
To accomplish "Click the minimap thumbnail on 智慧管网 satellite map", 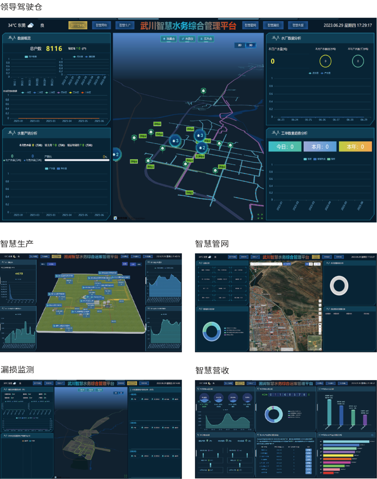I will click(315, 343).
